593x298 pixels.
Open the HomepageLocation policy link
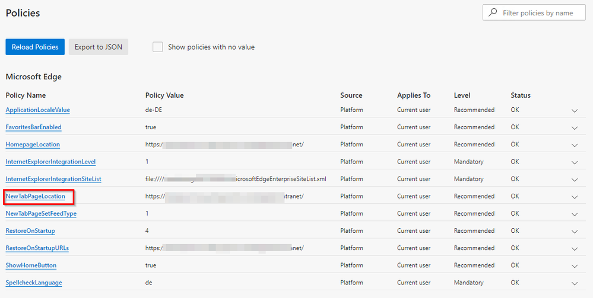point(33,145)
